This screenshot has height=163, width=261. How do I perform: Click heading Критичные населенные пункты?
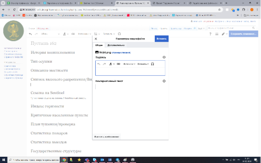tap(59, 115)
